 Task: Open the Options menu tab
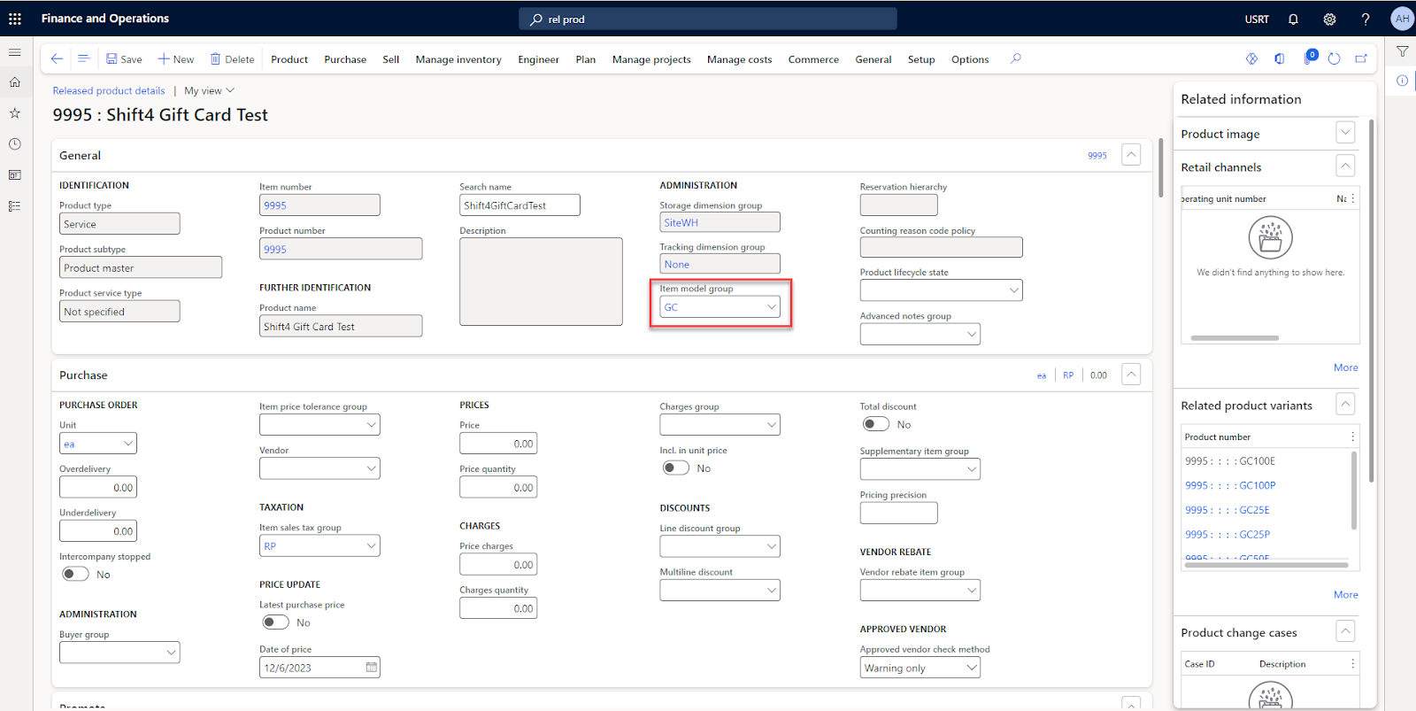(x=970, y=59)
